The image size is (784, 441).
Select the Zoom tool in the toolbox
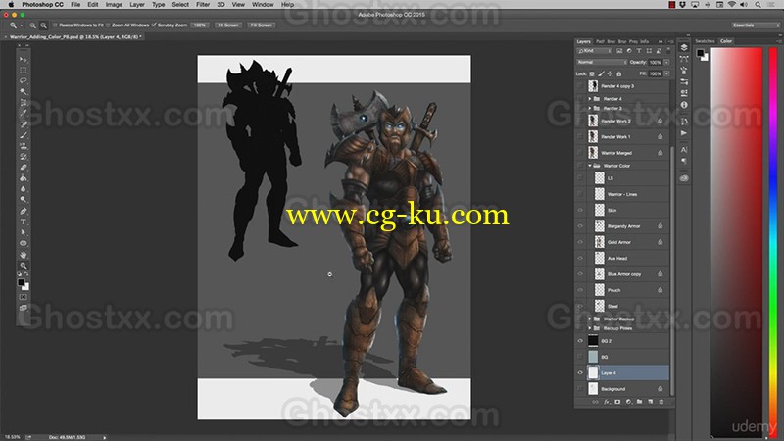pos(23,266)
